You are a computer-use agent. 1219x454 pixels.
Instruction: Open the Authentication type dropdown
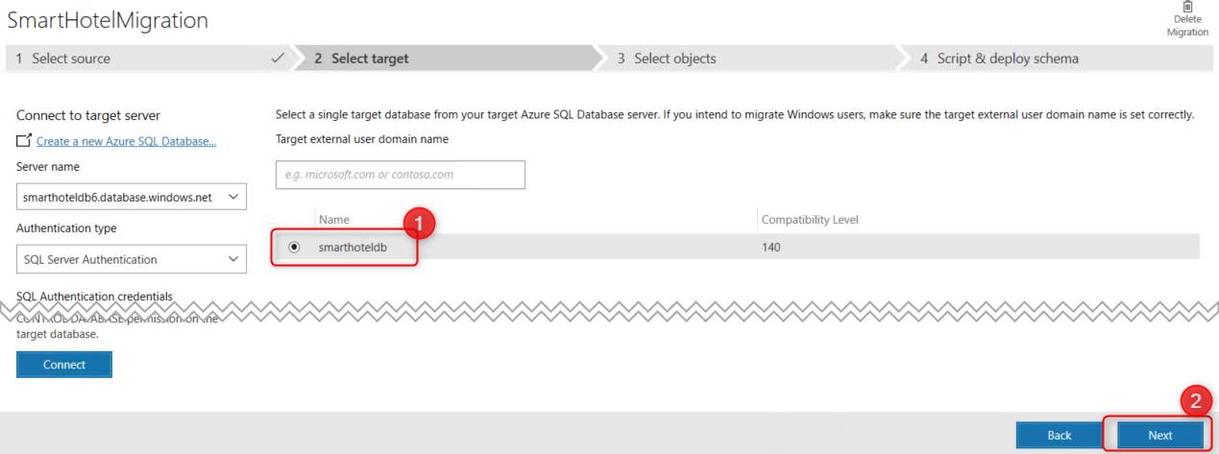[132, 259]
